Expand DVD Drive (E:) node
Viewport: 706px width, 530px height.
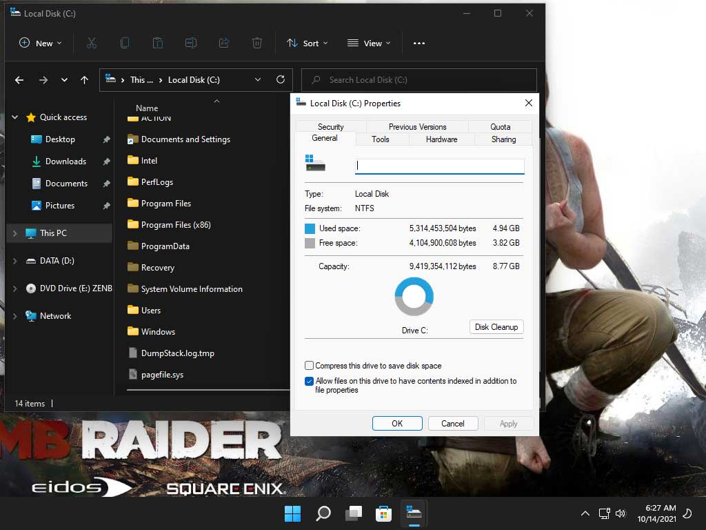pos(15,288)
